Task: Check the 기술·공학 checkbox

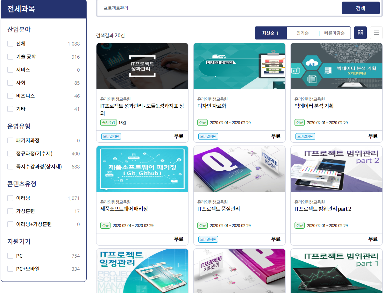Action: tap(10, 57)
